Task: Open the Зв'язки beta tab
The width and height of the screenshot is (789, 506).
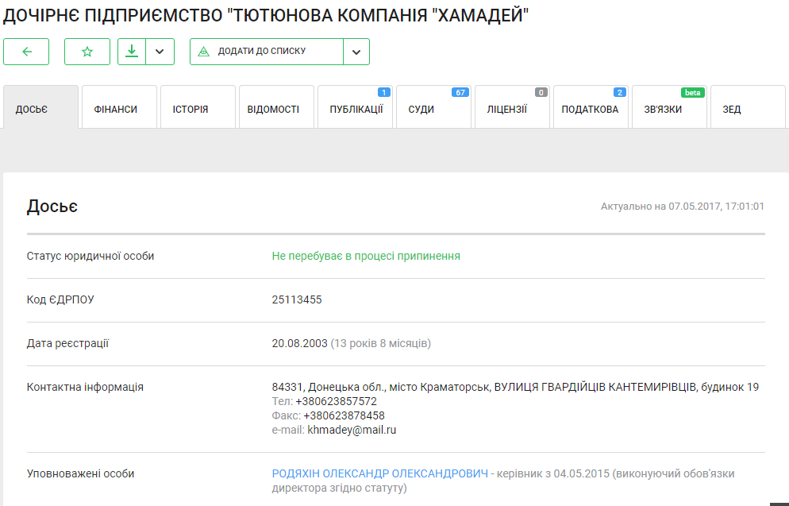Action: [668, 109]
